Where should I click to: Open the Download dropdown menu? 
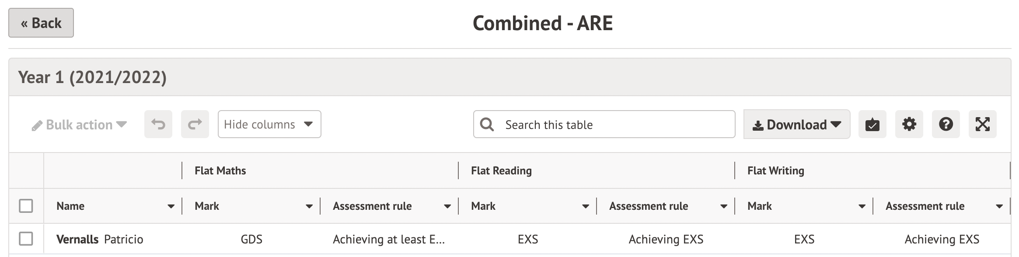(796, 125)
